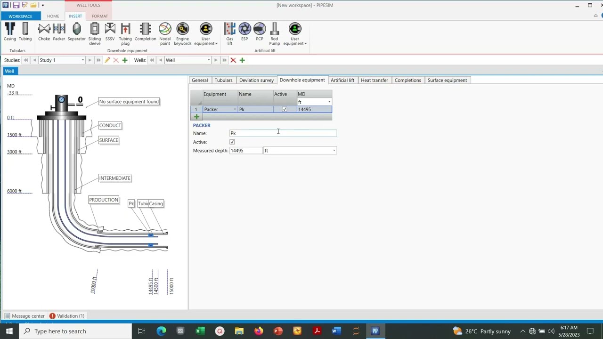
Task: Add a new well with green plus
Action: pyautogui.click(x=242, y=60)
